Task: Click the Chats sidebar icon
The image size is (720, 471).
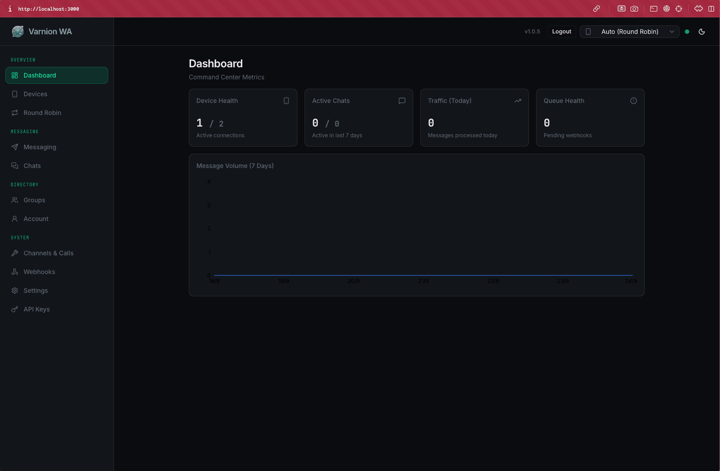Action: [15, 166]
